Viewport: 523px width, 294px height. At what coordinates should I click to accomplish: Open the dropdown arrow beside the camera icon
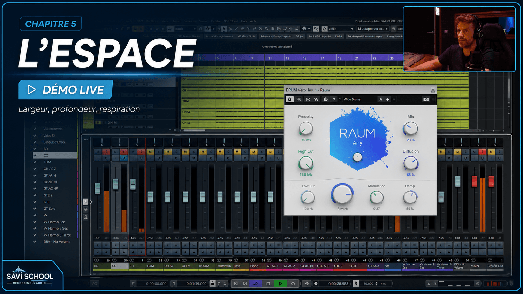[x=433, y=99]
